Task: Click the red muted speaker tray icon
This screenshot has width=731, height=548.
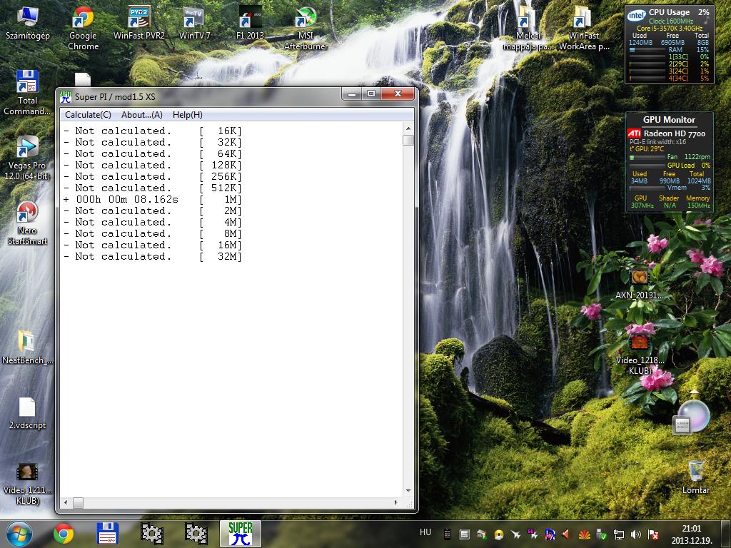Action: pos(566,534)
